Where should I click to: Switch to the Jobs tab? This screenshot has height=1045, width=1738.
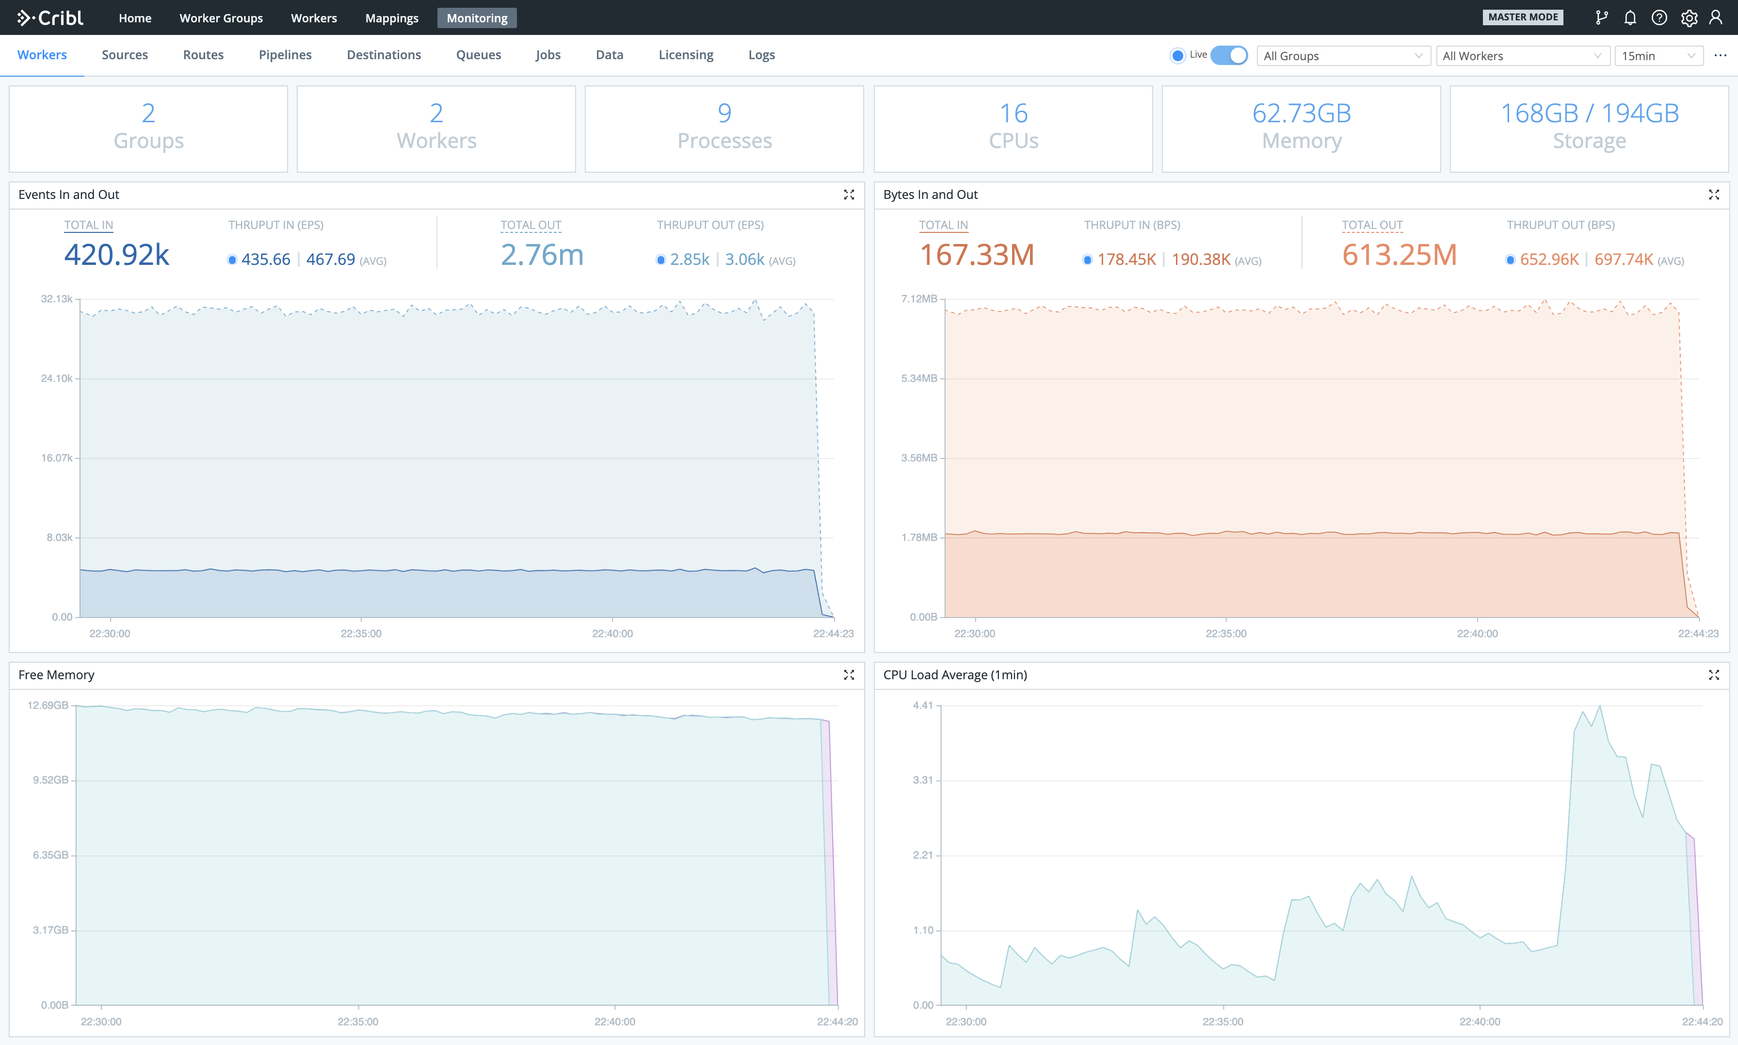coord(548,55)
